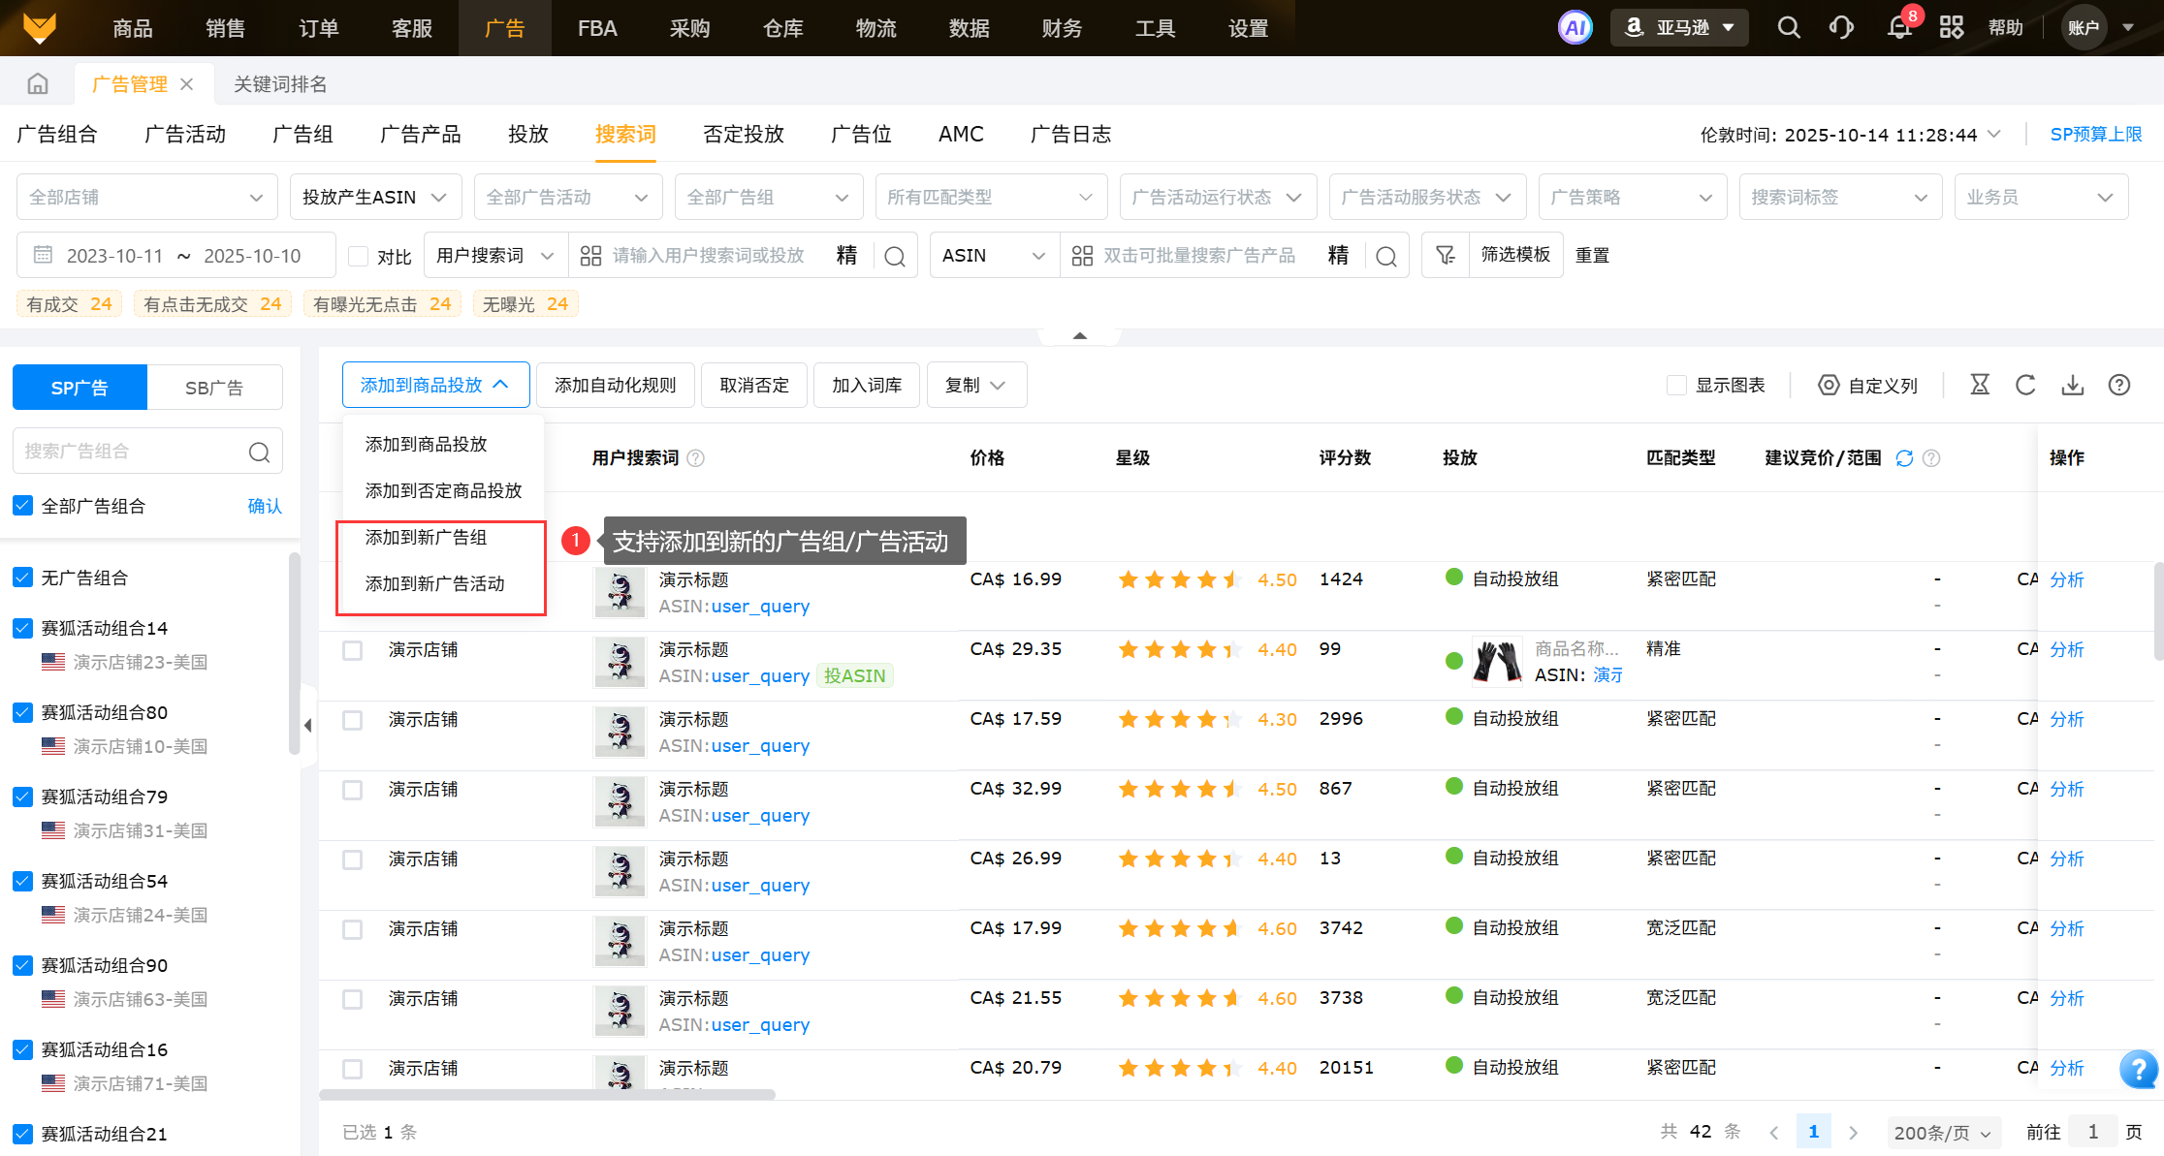Switch to the 否定投放 tab

pyautogui.click(x=743, y=135)
